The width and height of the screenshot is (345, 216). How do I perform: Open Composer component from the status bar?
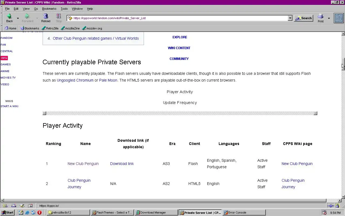pyautogui.click(x=22, y=206)
